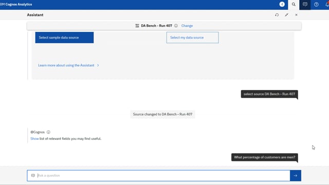Click the info icon beside DA Bench - Run 407

coord(176,26)
